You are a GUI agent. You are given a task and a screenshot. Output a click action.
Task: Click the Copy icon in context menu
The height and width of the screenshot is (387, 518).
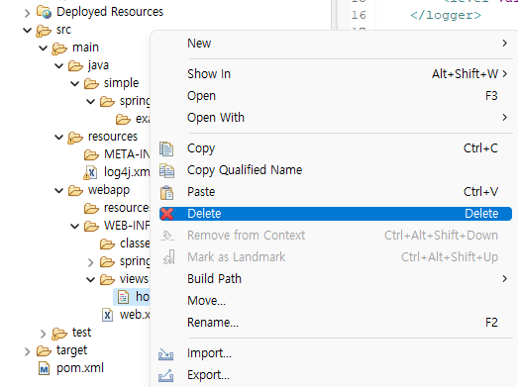point(166,148)
